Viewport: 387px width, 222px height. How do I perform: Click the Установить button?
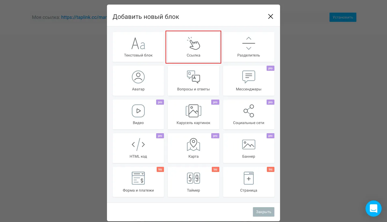coord(343,17)
